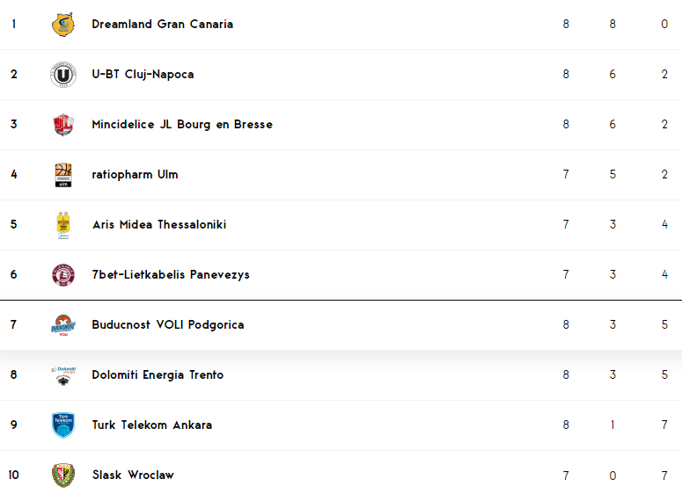
Task: Open the U-BT Cluj-Napoca team link
Action: click(143, 75)
